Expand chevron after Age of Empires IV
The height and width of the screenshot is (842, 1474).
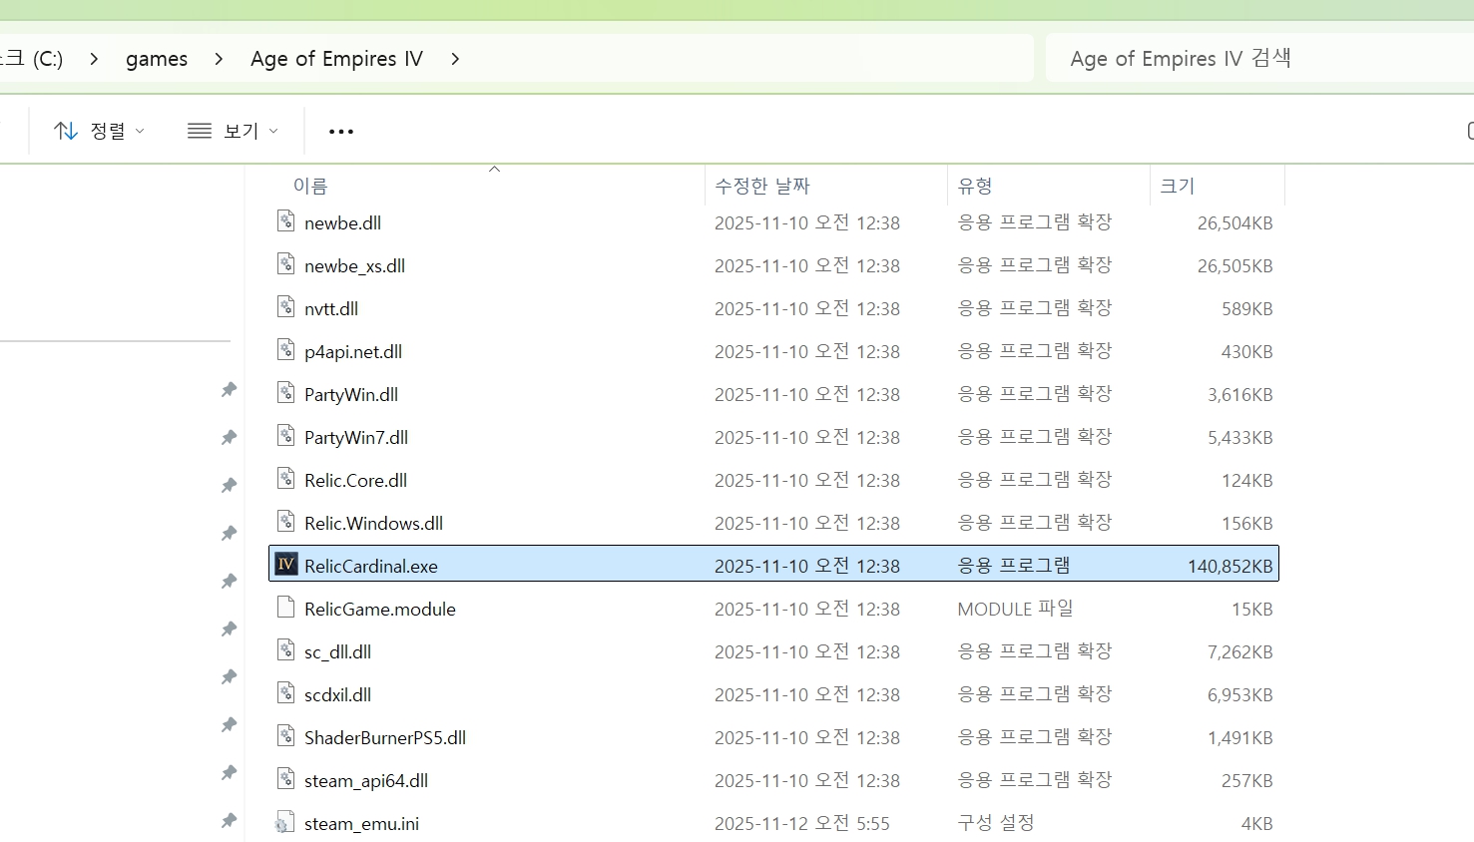tap(455, 59)
